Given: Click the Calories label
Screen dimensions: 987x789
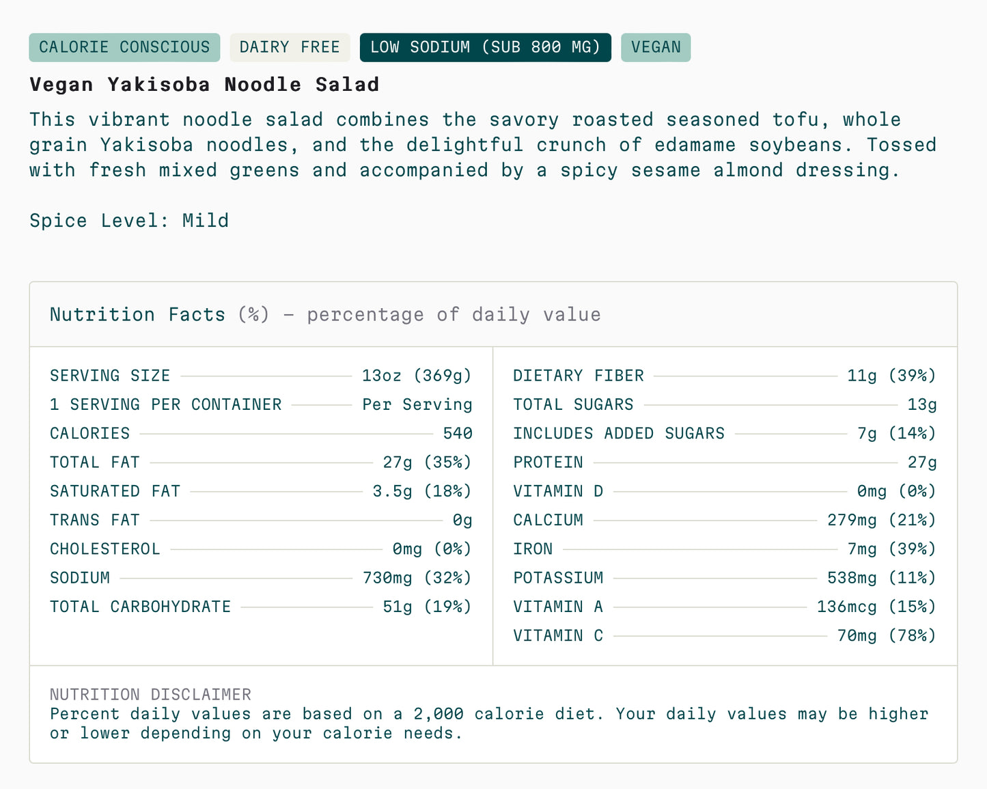Looking at the screenshot, I should click(x=89, y=433).
